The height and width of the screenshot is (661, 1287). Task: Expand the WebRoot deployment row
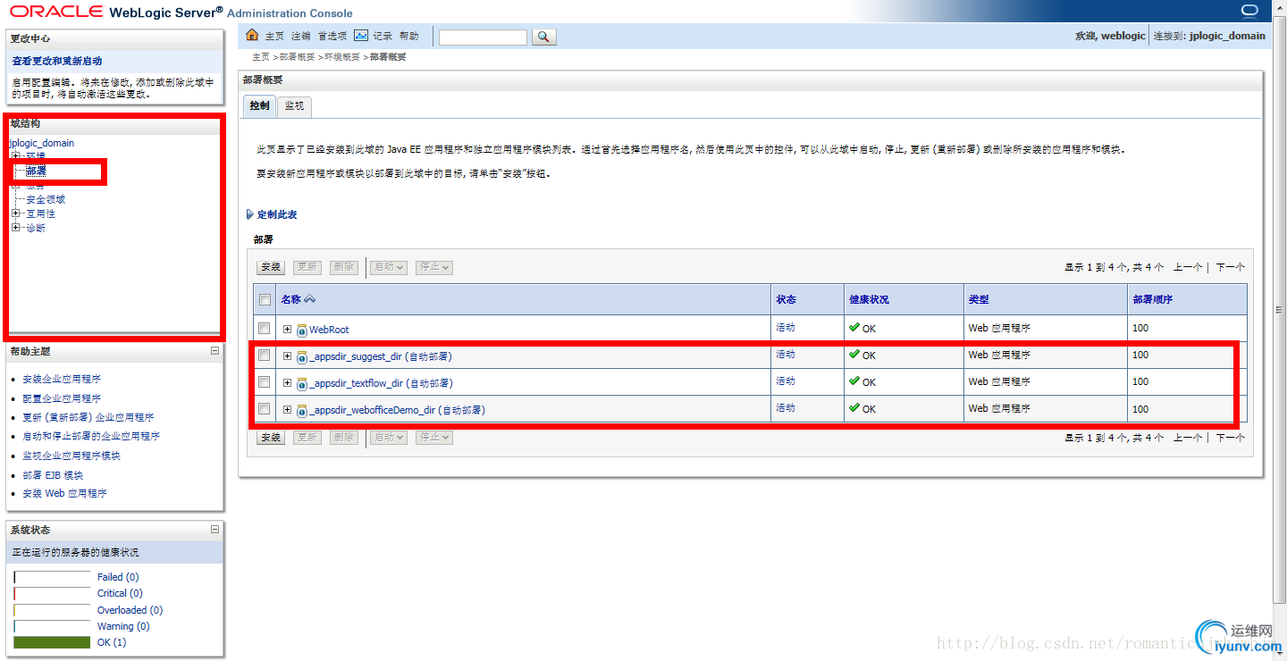(x=287, y=329)
